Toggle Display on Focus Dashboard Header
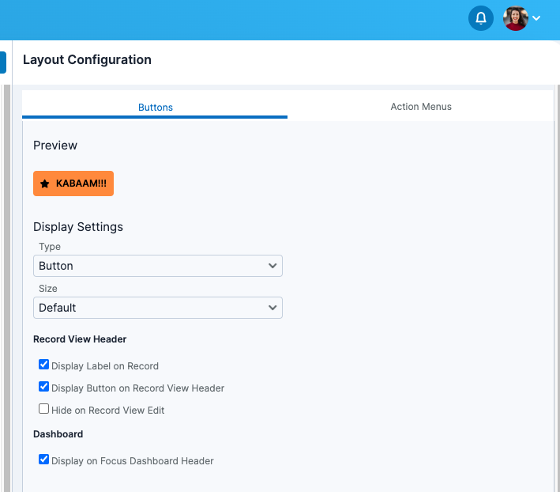The width and height of the screenshot is (560, 492). coord(44,460)
